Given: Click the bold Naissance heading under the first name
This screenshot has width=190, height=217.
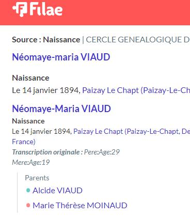Looking at the screenshot, I should (x=30, y=78).
